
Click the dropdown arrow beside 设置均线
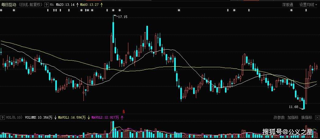pos(317,5)
